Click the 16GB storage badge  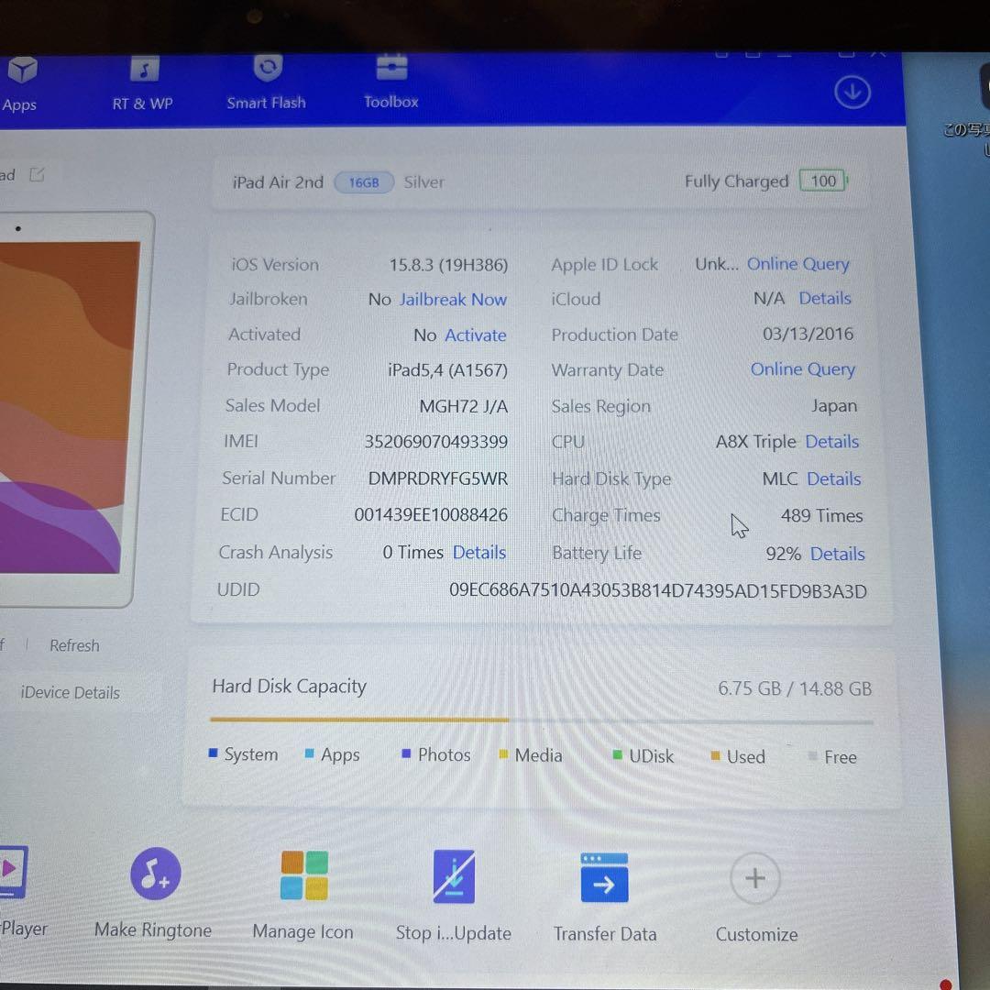pos(364,182)
